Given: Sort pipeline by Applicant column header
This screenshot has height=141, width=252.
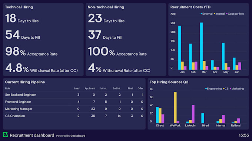Looking at the screenshot, I should pyautogui.click(x=90, y=88).
